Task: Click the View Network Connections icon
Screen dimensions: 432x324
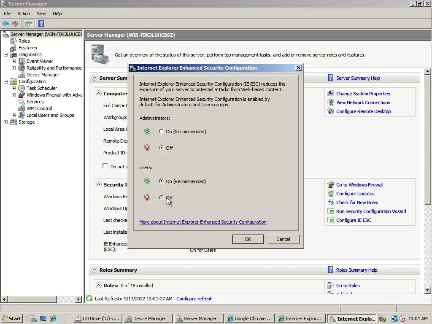Action: (331, 103)
